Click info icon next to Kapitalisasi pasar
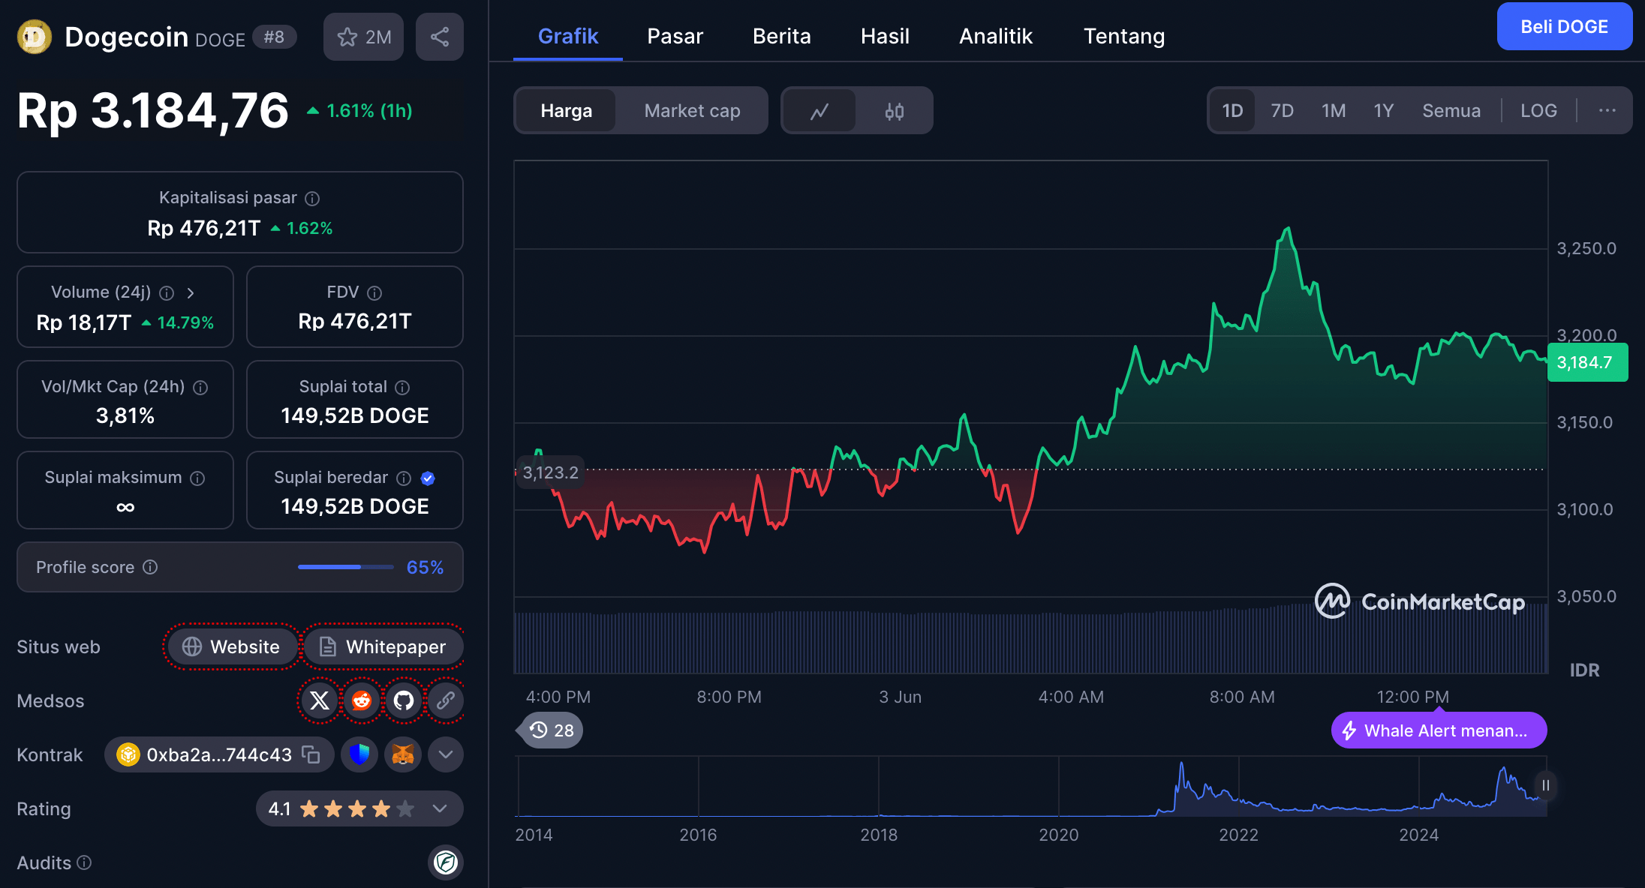 pyautogui.click(x=312, y=198)
